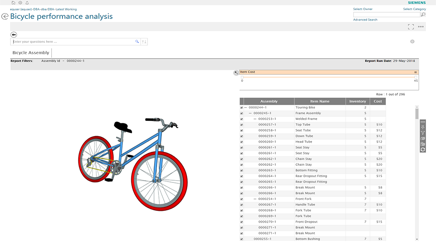This screenshot has width=436, height=245.
Task: Select the 'Bottom Bushing' item name
Action: point(308,239)
